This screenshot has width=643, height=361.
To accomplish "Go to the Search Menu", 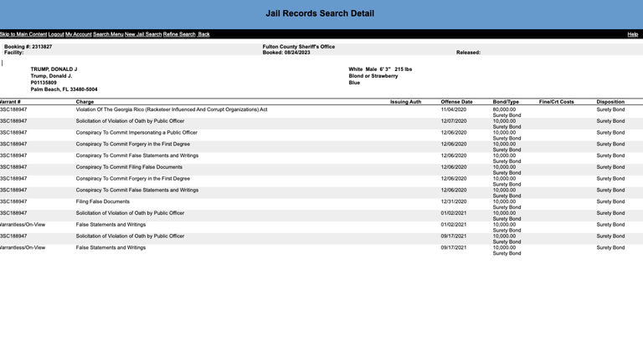I will pos(108,34).
